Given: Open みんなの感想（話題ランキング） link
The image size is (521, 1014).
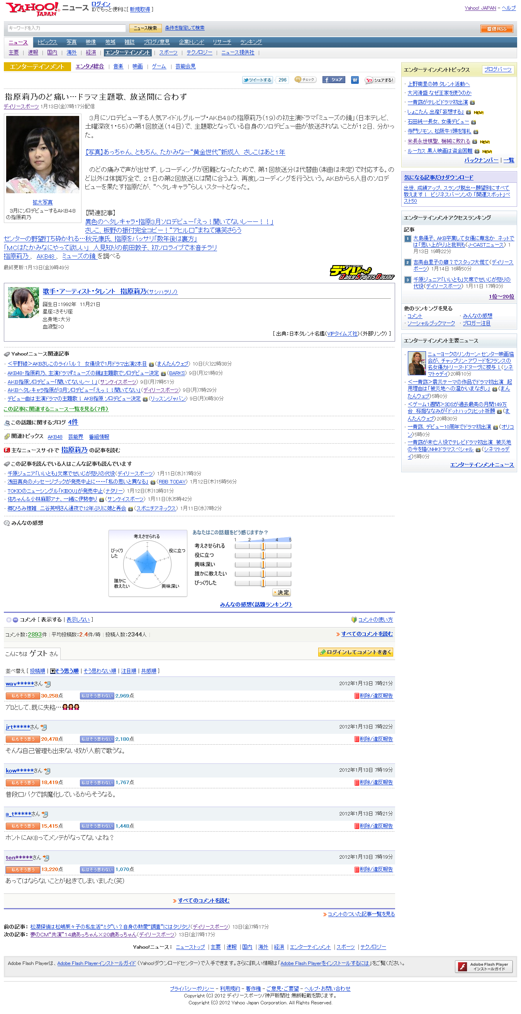Looking at the screenshot, I should pos(256,605).
